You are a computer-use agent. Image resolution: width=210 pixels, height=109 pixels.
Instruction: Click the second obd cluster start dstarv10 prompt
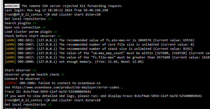click(x=53, y=100)
